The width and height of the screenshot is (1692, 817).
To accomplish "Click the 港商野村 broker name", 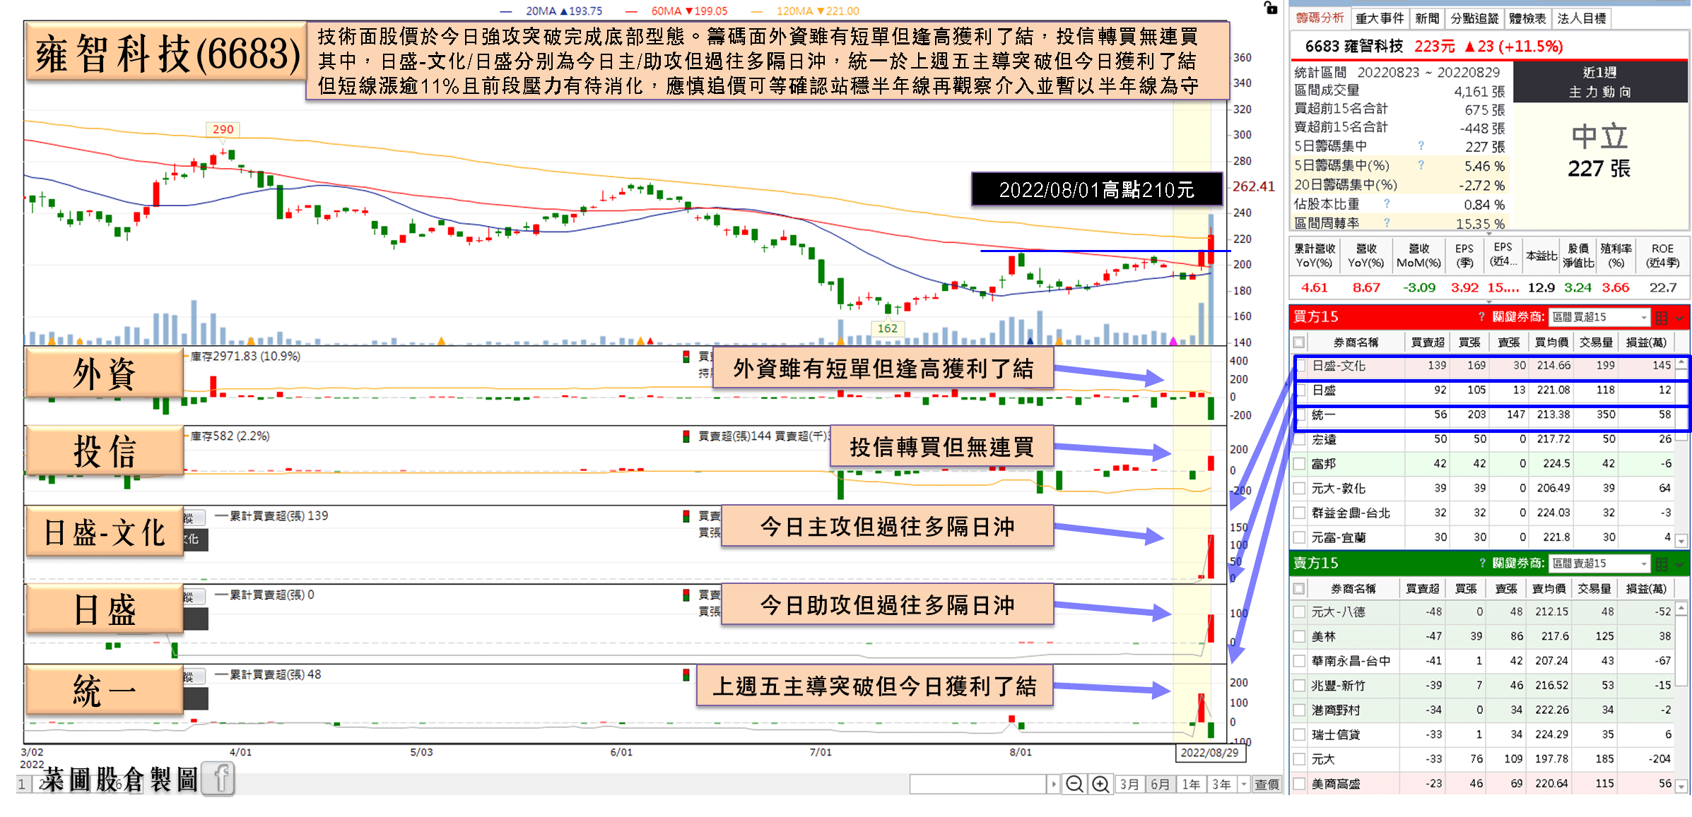I will 1336,710.
